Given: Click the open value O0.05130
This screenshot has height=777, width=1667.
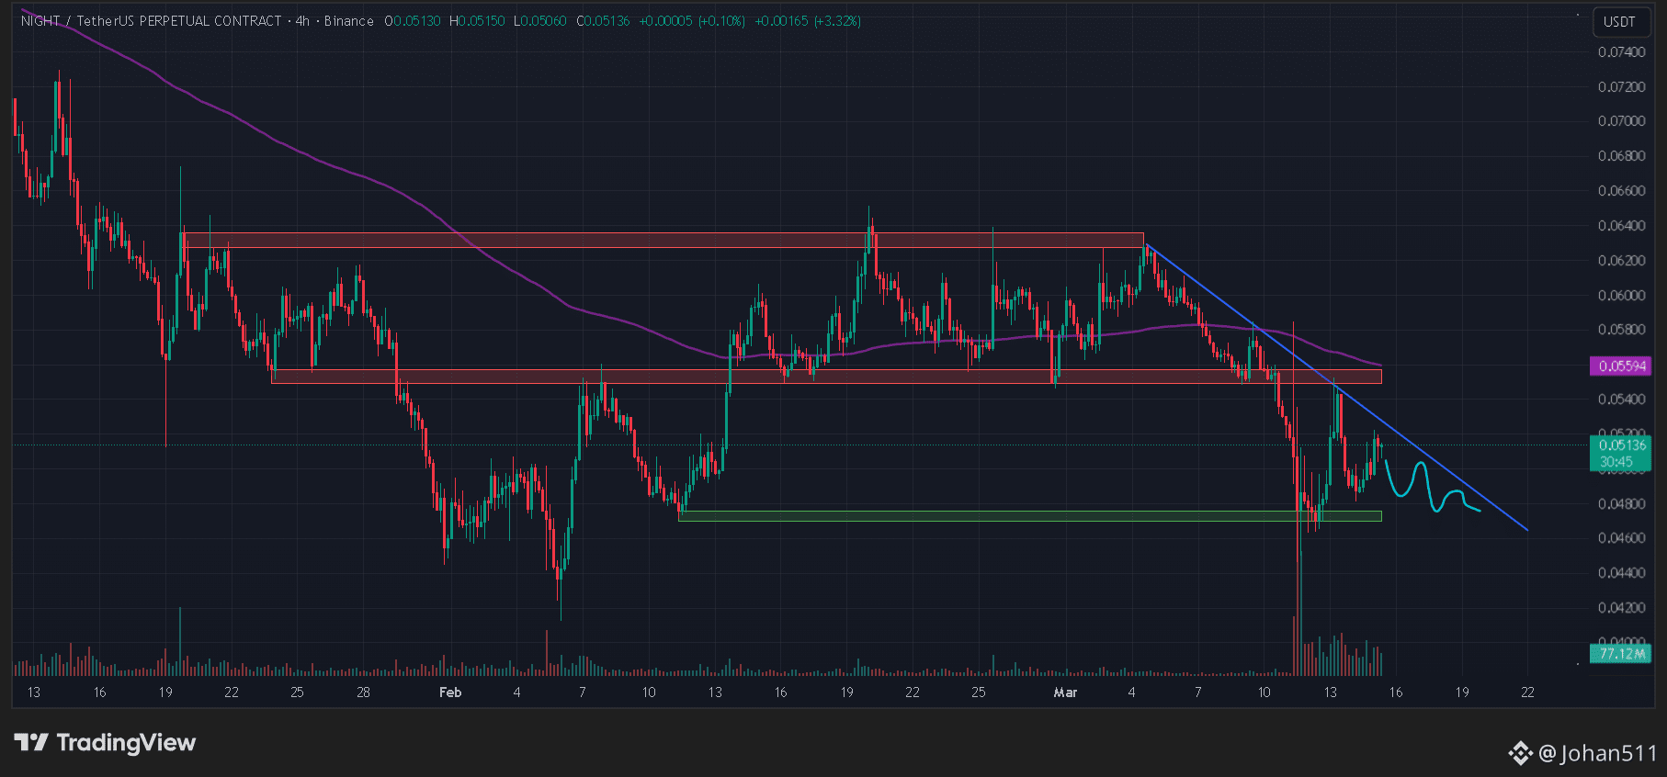Looking at the screenshot, I should [x=413, y=20].
